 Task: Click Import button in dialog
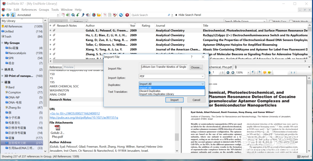coord(174,100)
